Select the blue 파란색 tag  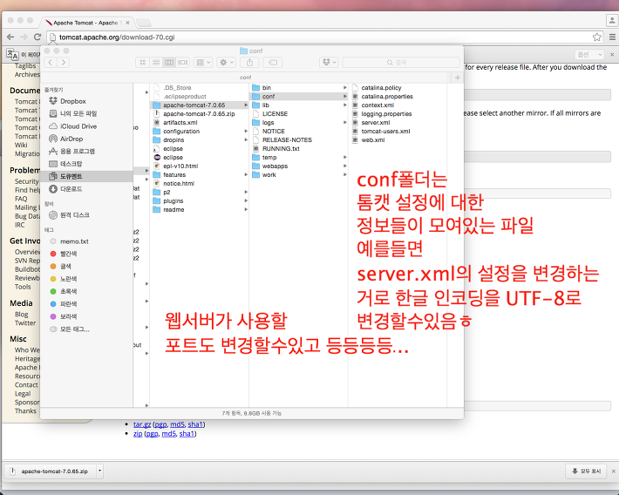click(x=64, y=304)
